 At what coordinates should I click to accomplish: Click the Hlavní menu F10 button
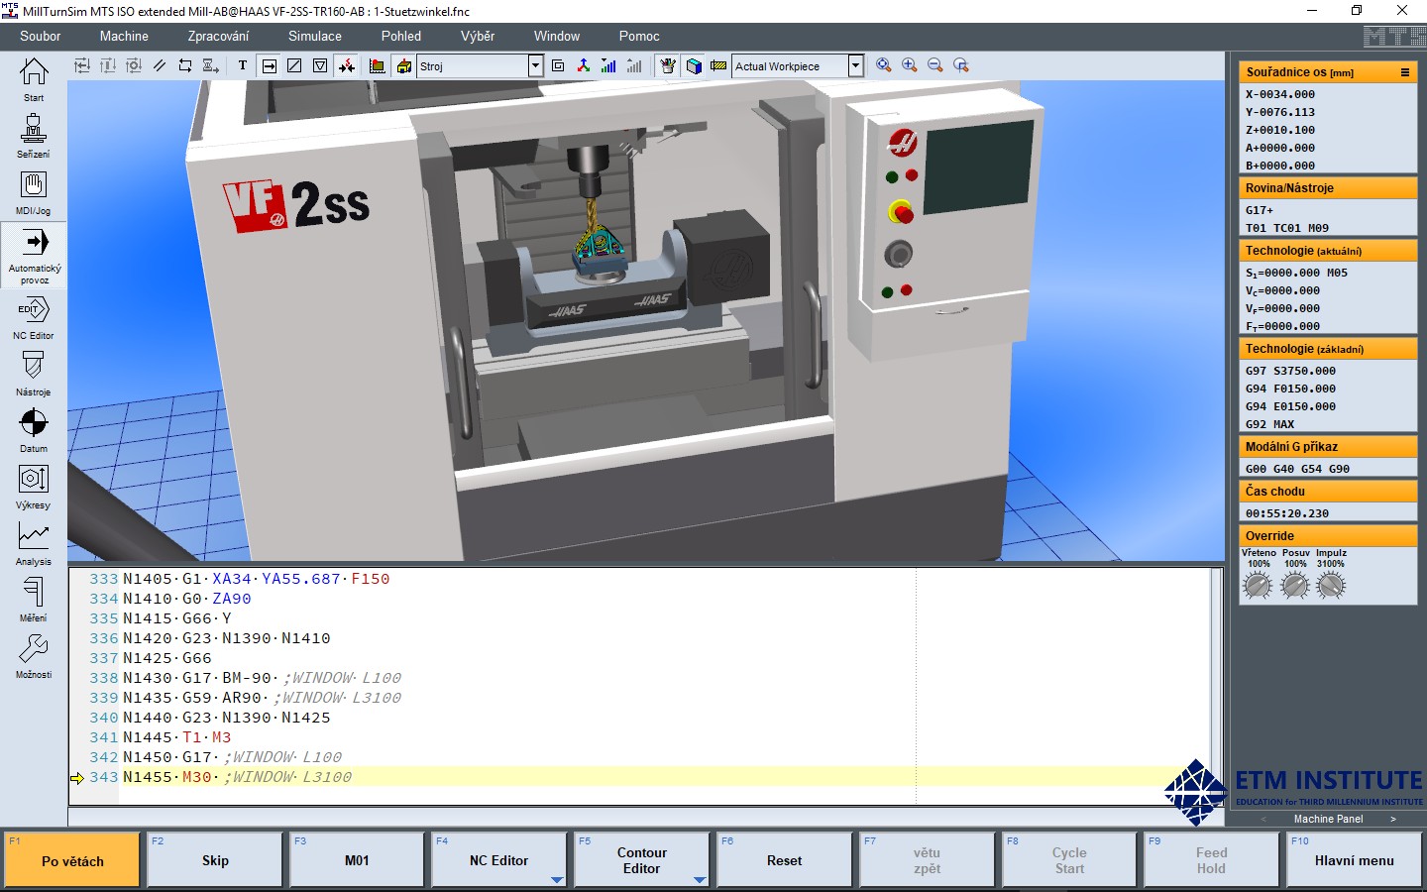click(x=1354, y=860)
